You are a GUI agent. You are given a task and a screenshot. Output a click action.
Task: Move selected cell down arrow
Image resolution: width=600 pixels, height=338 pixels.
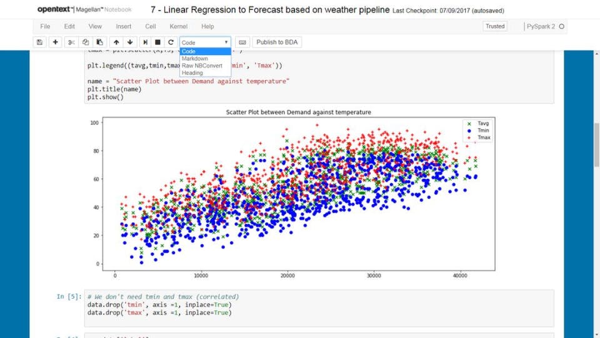coord(130,42)
